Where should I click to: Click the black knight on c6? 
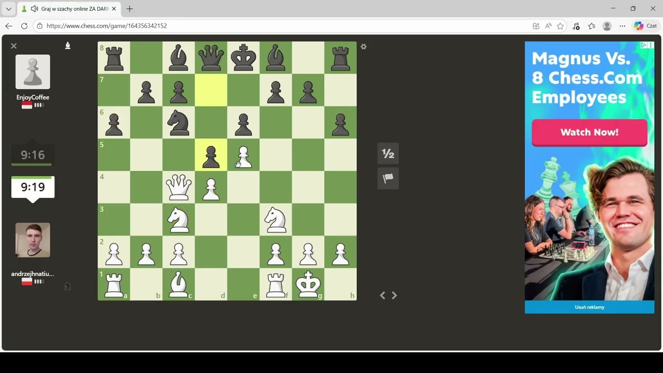pyautogui.click(x=179, y=122)
